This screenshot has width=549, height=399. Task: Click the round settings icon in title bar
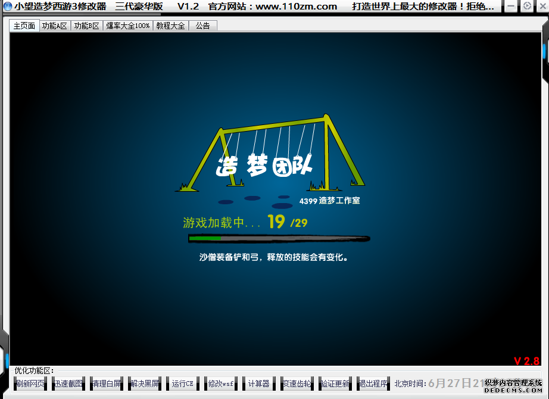527,6
